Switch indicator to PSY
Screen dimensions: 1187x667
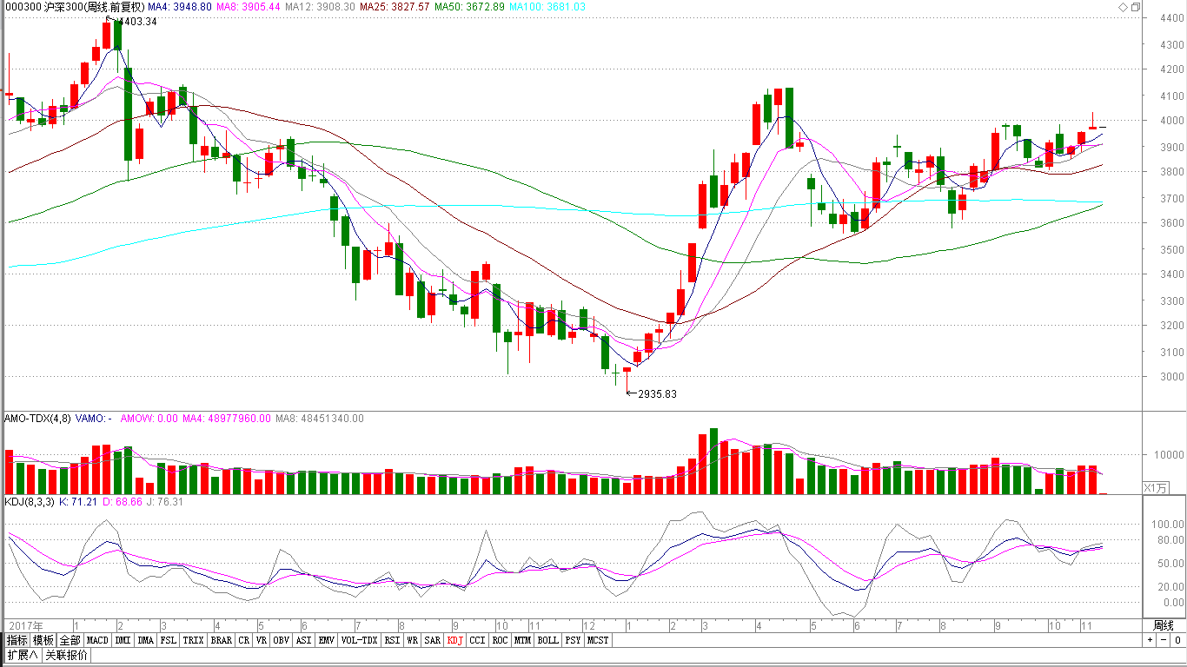tap(573, 640)
